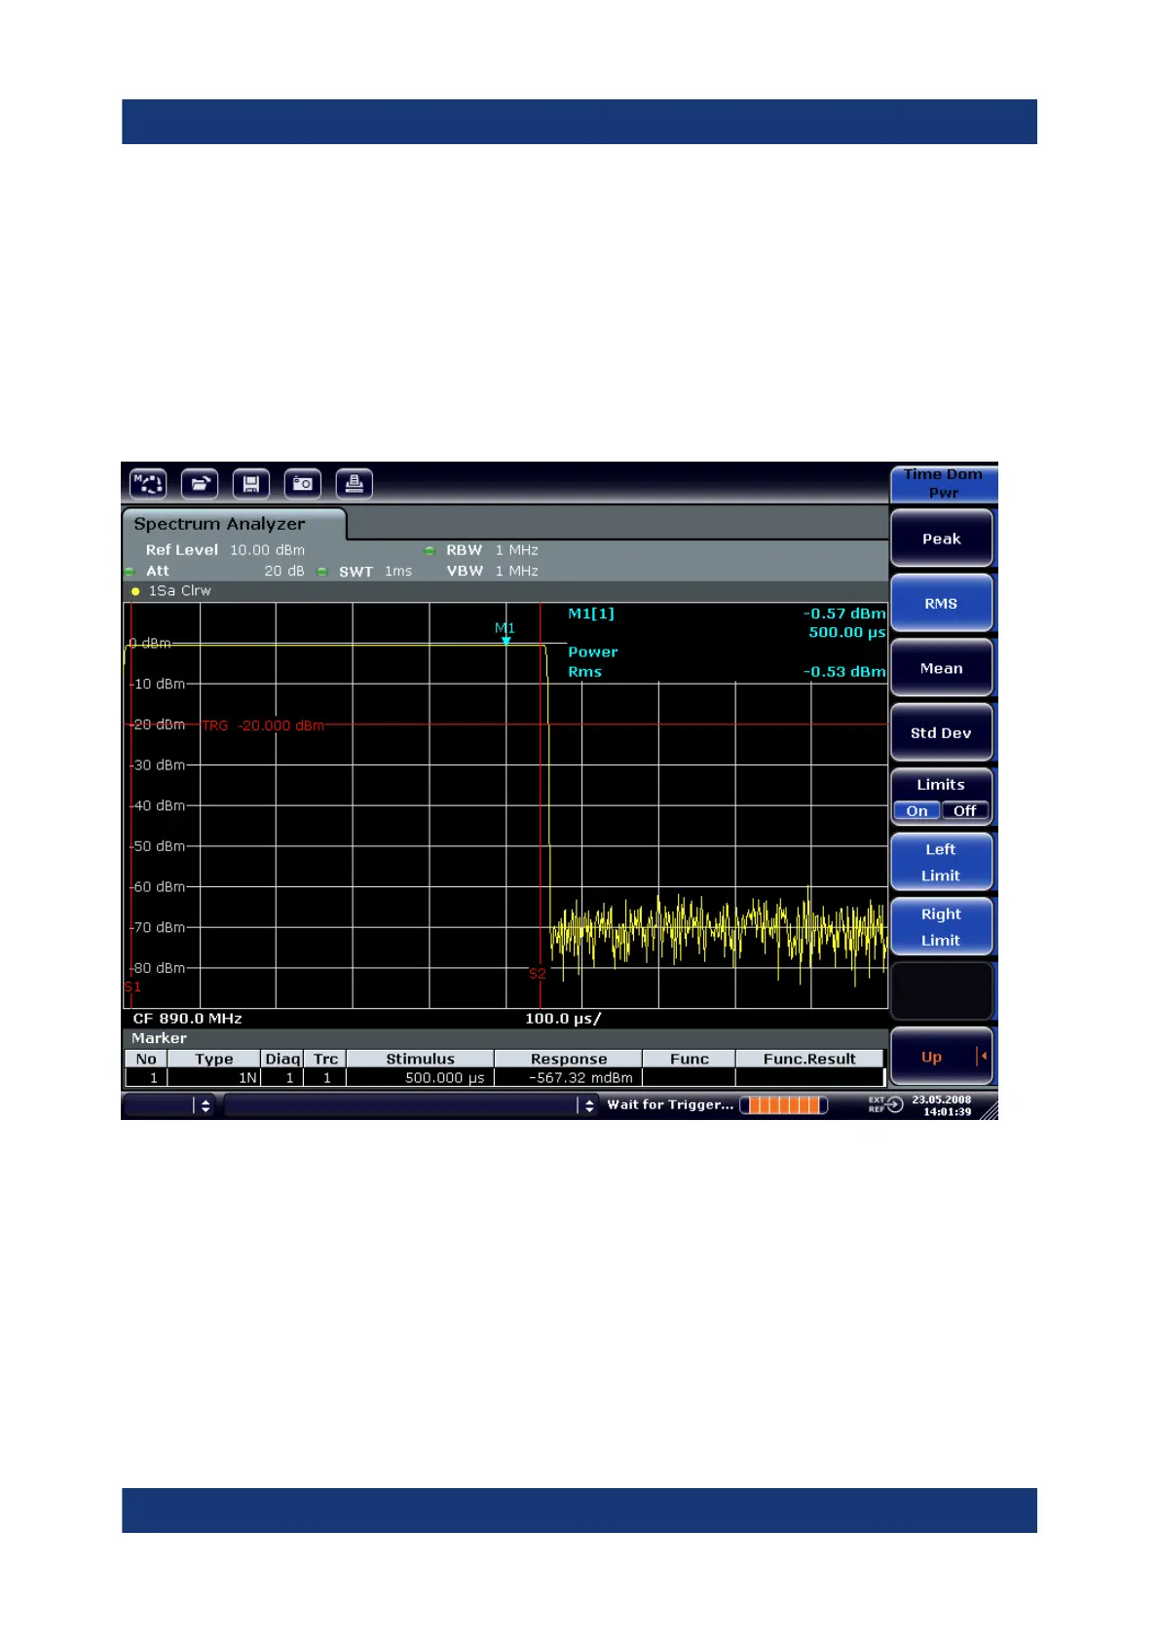The width and height of the screenshot is (1160, 1640).
Task: Click the S2 limit line marker
Action: 538,973
